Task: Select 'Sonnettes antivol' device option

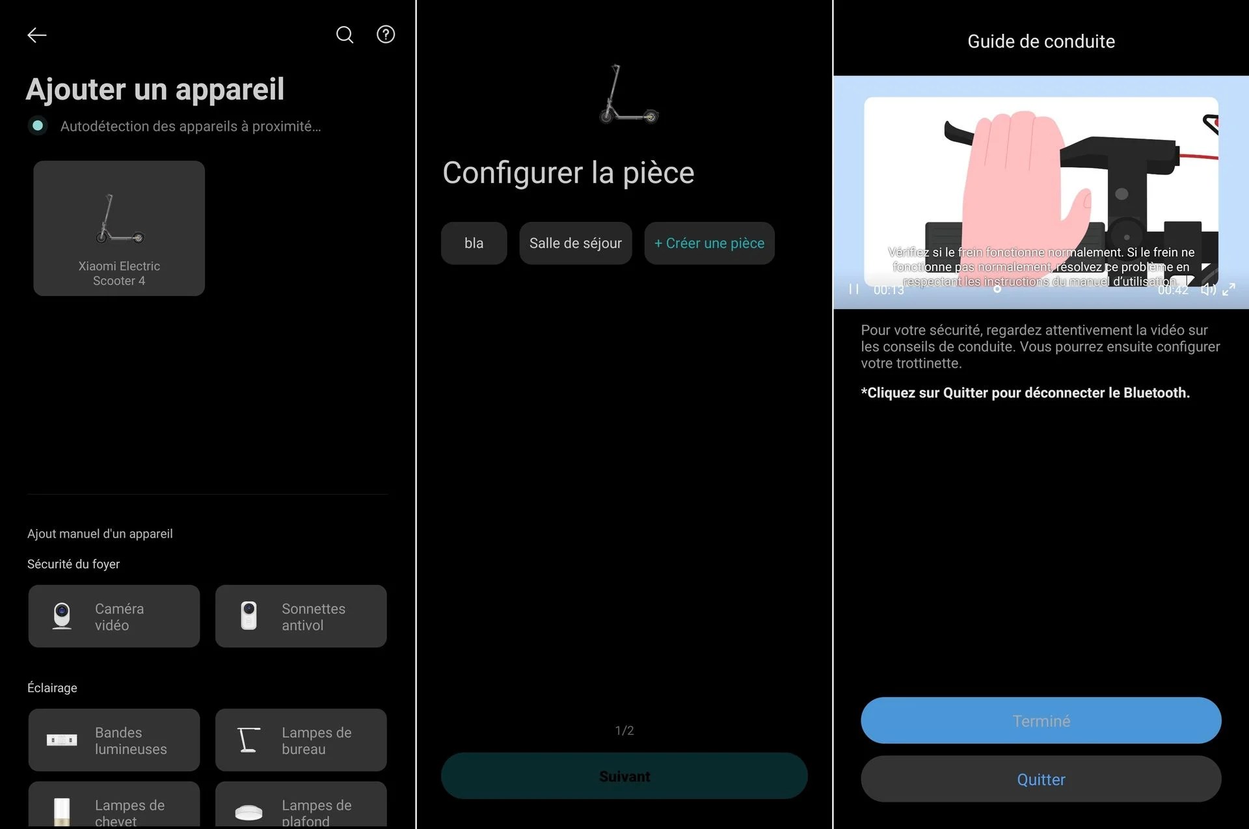Action: pyautogui.click(x=301, y=616)
